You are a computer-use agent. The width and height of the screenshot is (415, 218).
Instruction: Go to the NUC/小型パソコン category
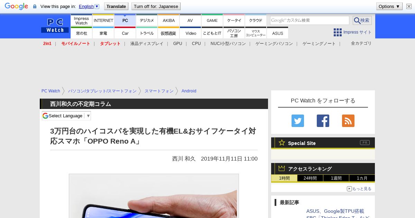pos(228,44)
